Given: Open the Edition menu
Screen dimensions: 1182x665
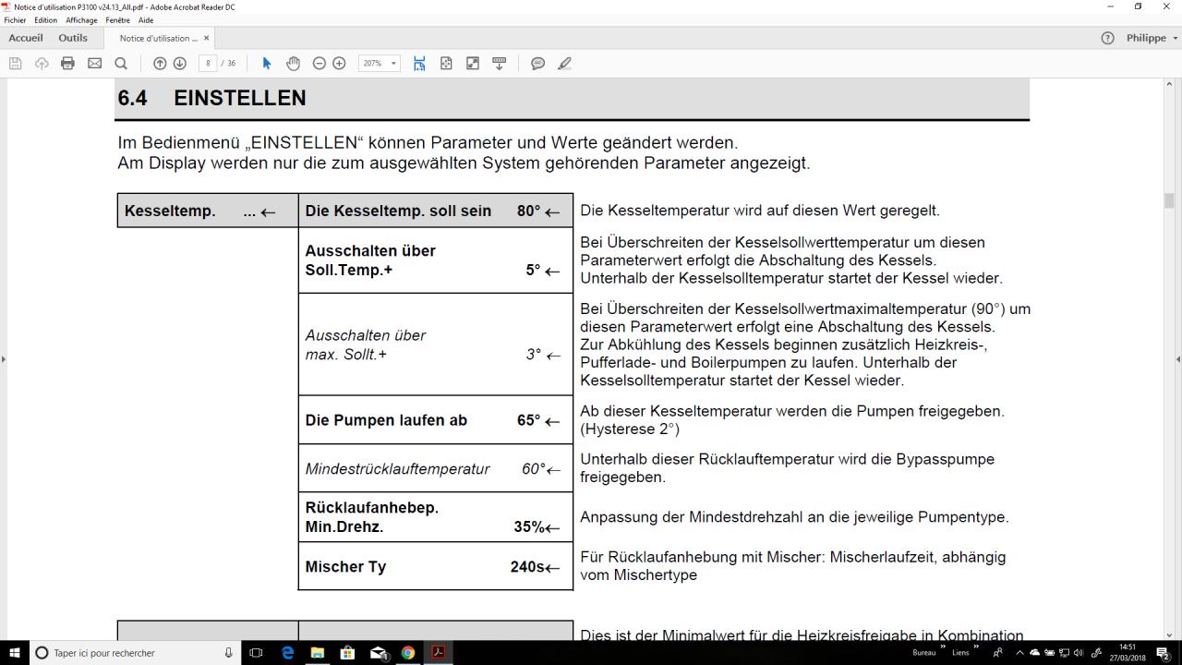Looking at the screenshot, I should click(45, 20).
